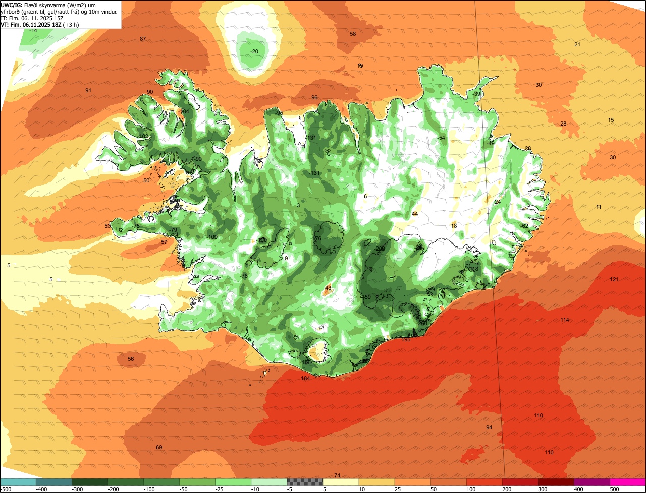646x493 pixels.
Task: Click the '75' value on the Snæfellsnes peninsula
Action: pyautogui.click(x=137, y=226)
